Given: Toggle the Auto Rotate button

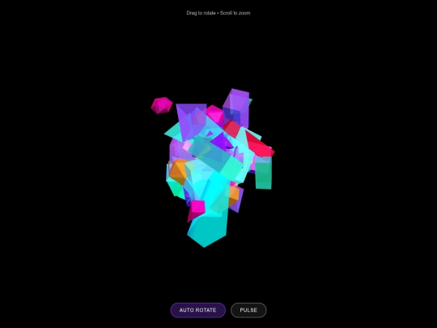Looking at the screenshot, I should click(198, 310).
